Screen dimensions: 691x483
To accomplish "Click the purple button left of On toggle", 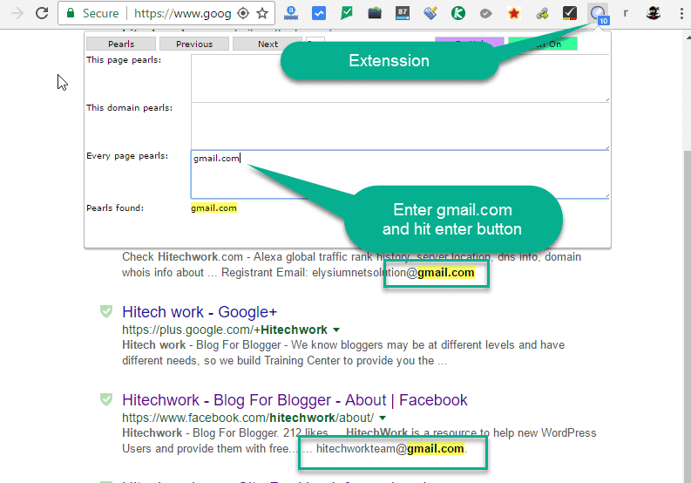I will coord(470,44).
